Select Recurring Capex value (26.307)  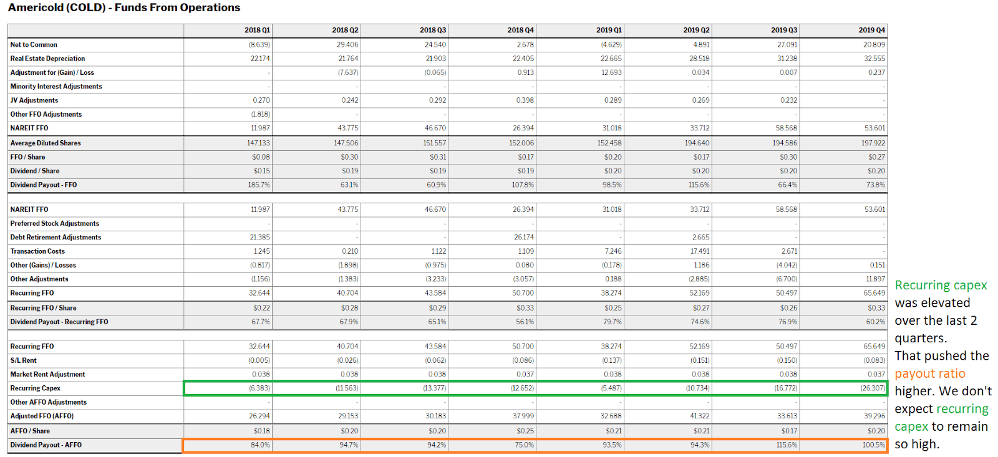(x=873, y=388)
